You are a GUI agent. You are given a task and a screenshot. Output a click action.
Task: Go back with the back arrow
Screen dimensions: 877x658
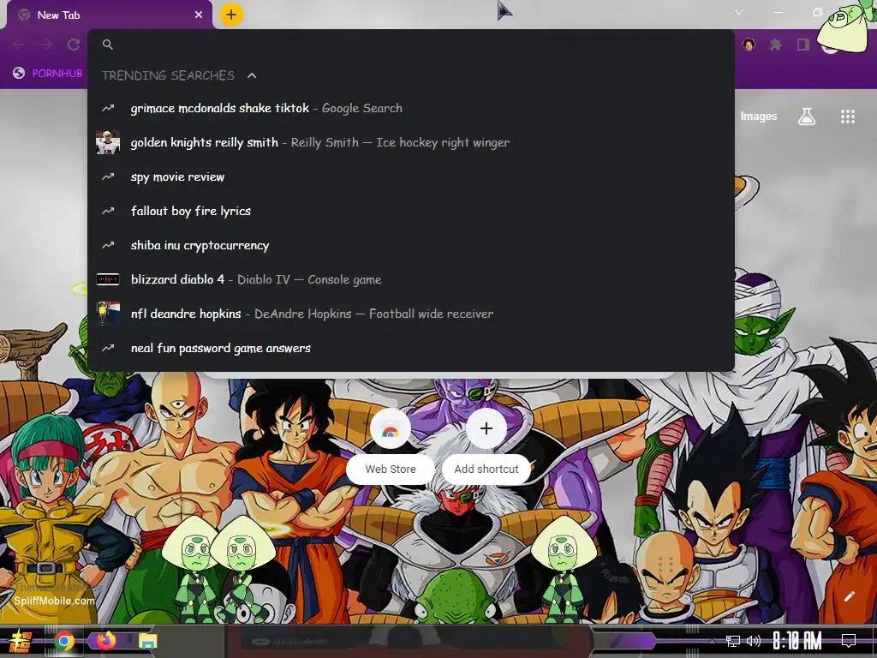(19, 45)
